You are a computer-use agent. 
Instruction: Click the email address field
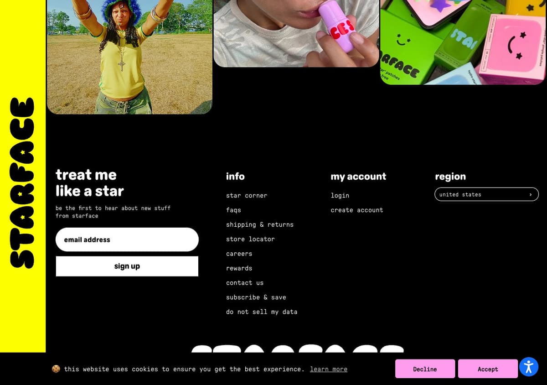[x=127, y=239]
